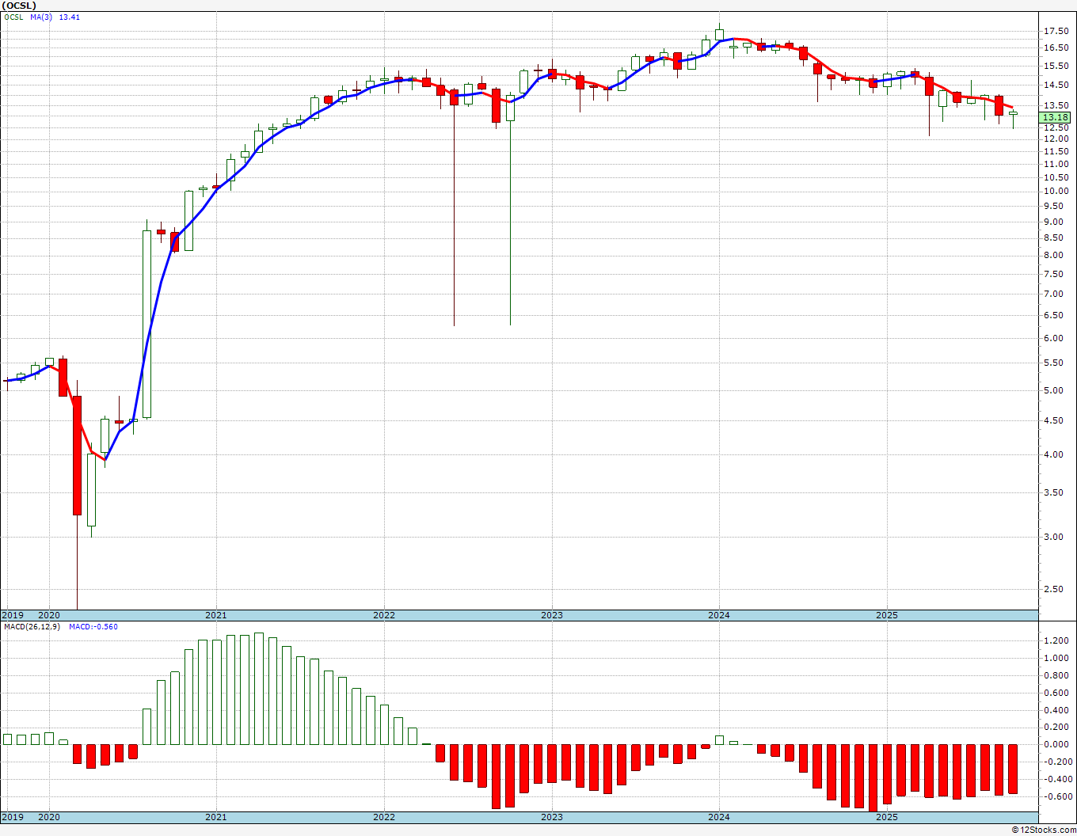Click the 17.50 price axis label
Screen dimensions: 1077x836
(1056, 31)
